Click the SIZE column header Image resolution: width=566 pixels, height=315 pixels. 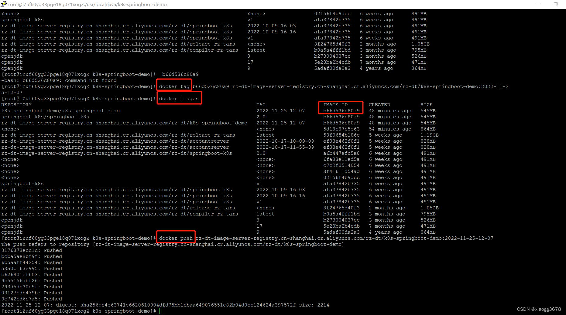(x=426, y=104)
